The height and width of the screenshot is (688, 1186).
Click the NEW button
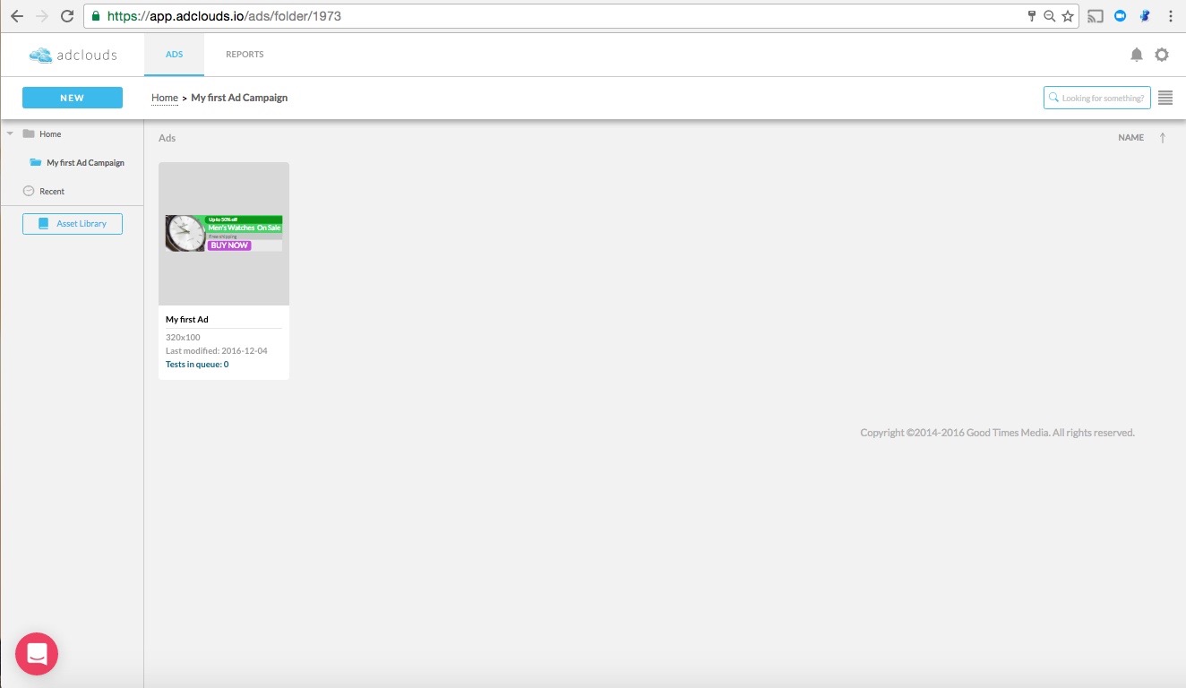click(73, 98)
